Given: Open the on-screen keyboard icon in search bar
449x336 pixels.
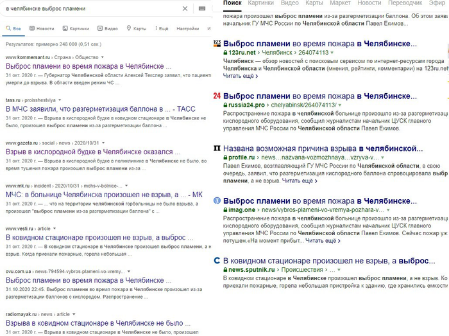Looking at the screenshot, I should click(202, 8).
